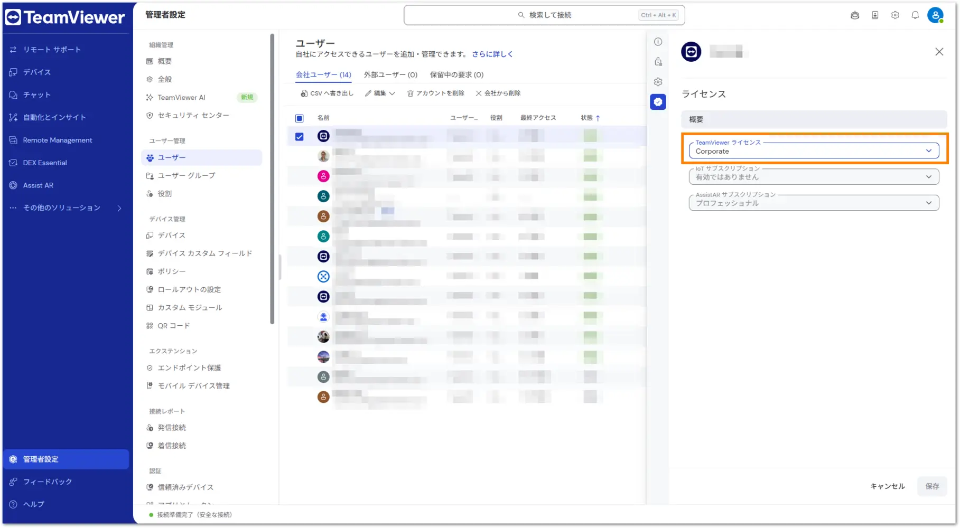960x528 pixels.
Task: Switch to 外部ユーザー (0) tab
Action: point(390,75)
